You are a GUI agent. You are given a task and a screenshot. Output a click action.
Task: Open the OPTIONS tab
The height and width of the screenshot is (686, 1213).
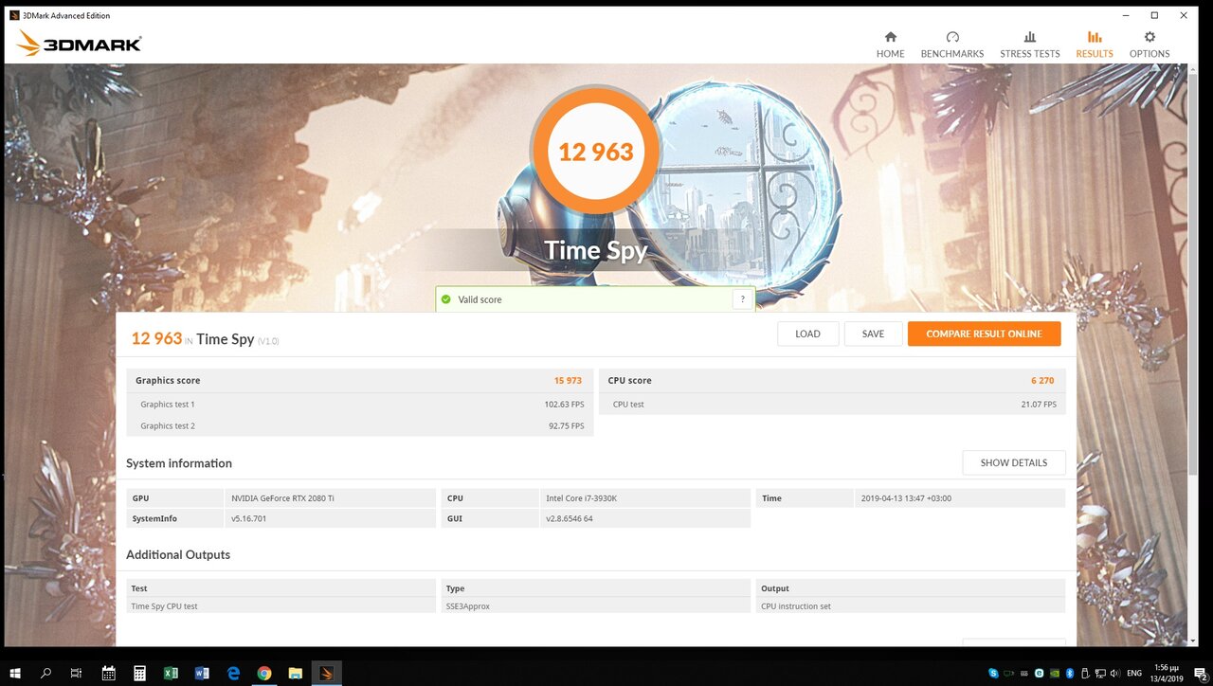tap(1150, 45)
